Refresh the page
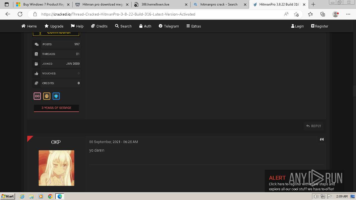Screen dimensions: 356x200 pyautogui.click(x=20, y=14)
